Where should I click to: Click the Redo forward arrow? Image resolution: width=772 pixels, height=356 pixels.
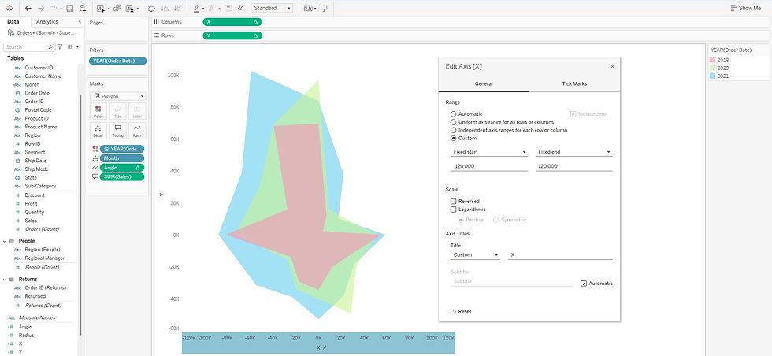click(x=41, y=8)
